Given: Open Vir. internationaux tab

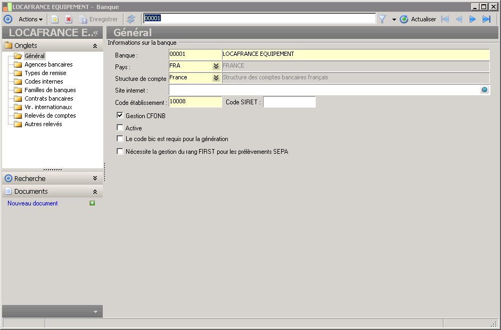Looking at the screenshot, I should pos(48,107).
